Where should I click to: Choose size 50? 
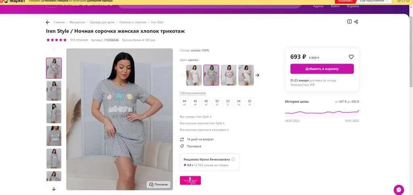[217, 102]
